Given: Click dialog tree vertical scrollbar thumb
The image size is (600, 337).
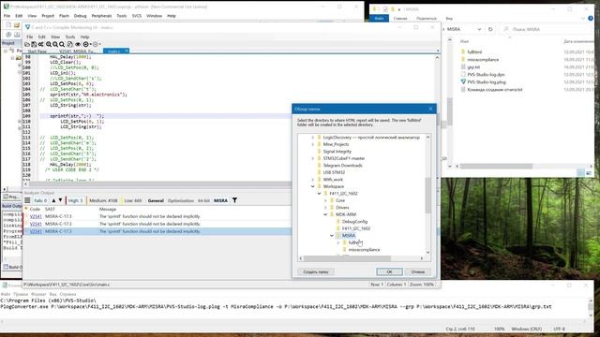Looking at the screenshot, I should click(x=427, y=195).
